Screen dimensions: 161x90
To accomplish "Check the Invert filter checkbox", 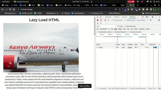I will [x=117, y=26].
